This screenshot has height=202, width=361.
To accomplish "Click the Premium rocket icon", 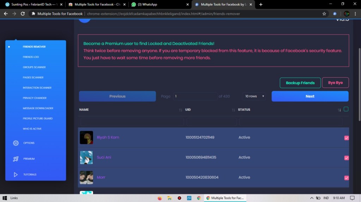I will tap(16, 159).
